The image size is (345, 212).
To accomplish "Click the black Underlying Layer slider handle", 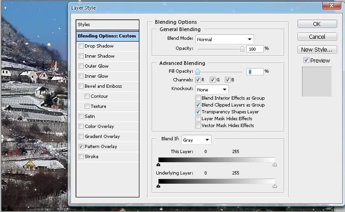I will pos(158,186).
